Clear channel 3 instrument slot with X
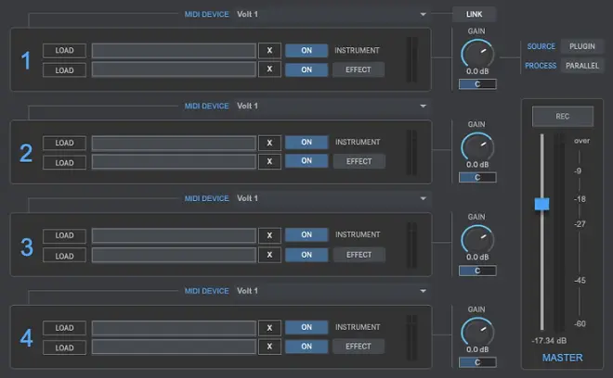This screenshot has width=613, height=378. pyautogui.click(x=269, y=235)
